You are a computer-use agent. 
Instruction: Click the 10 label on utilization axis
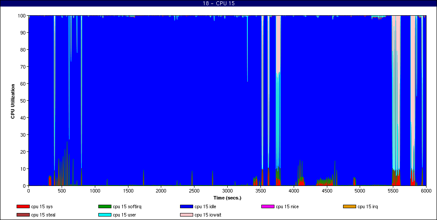click(x=24, y=169)
